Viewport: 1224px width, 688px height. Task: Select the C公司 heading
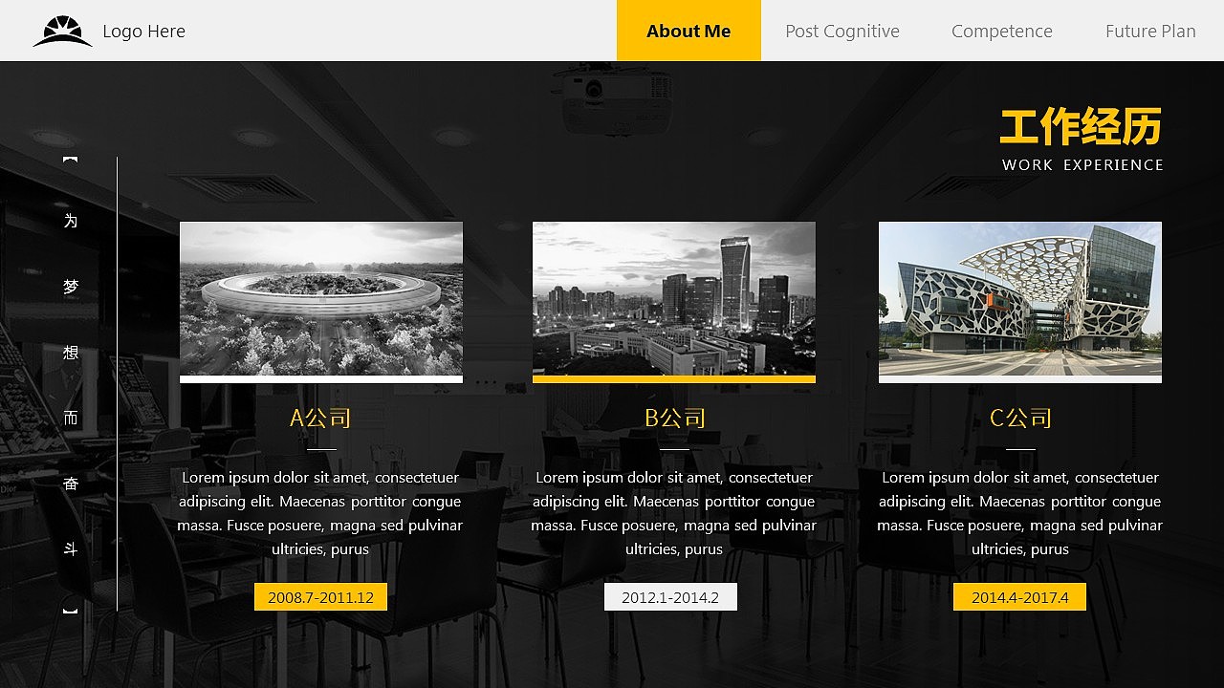[1020, 418]
